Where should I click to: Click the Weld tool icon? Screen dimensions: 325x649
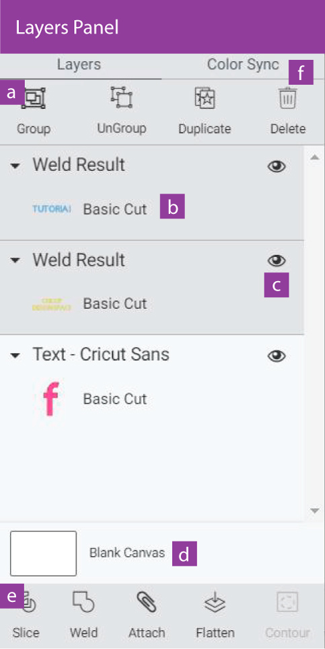(83, 603)
